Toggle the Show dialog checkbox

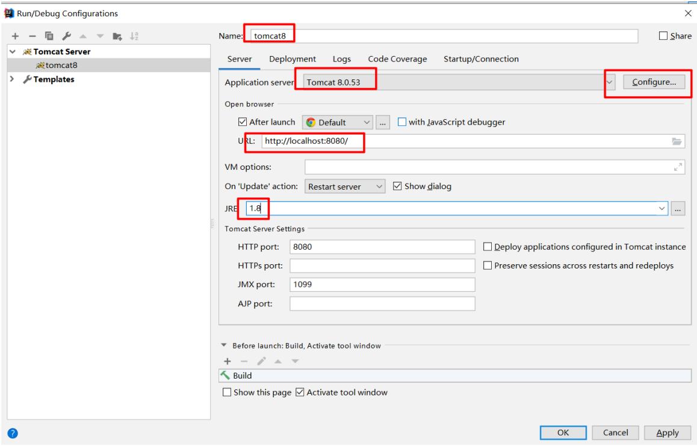pyautogui.click(x=397, y=187)
